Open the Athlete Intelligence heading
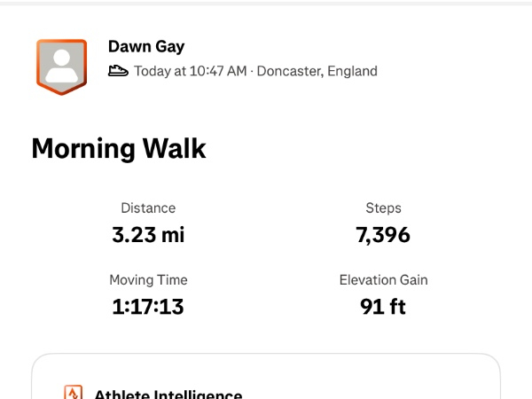This screenshot has width=532, height=399. tap(168, 395)
